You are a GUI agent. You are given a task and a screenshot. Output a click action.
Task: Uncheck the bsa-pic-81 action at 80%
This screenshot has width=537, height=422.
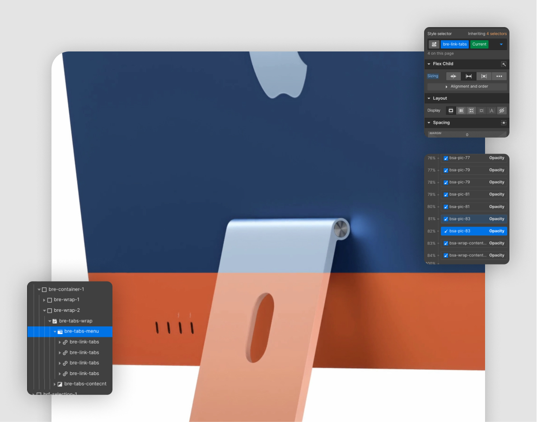pyautogui.click(x=446, y=207)
